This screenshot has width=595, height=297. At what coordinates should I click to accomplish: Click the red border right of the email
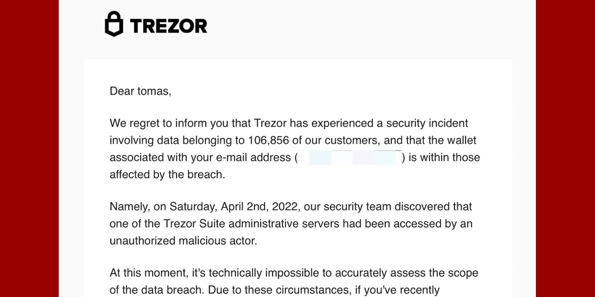click(x=565, y=148)
